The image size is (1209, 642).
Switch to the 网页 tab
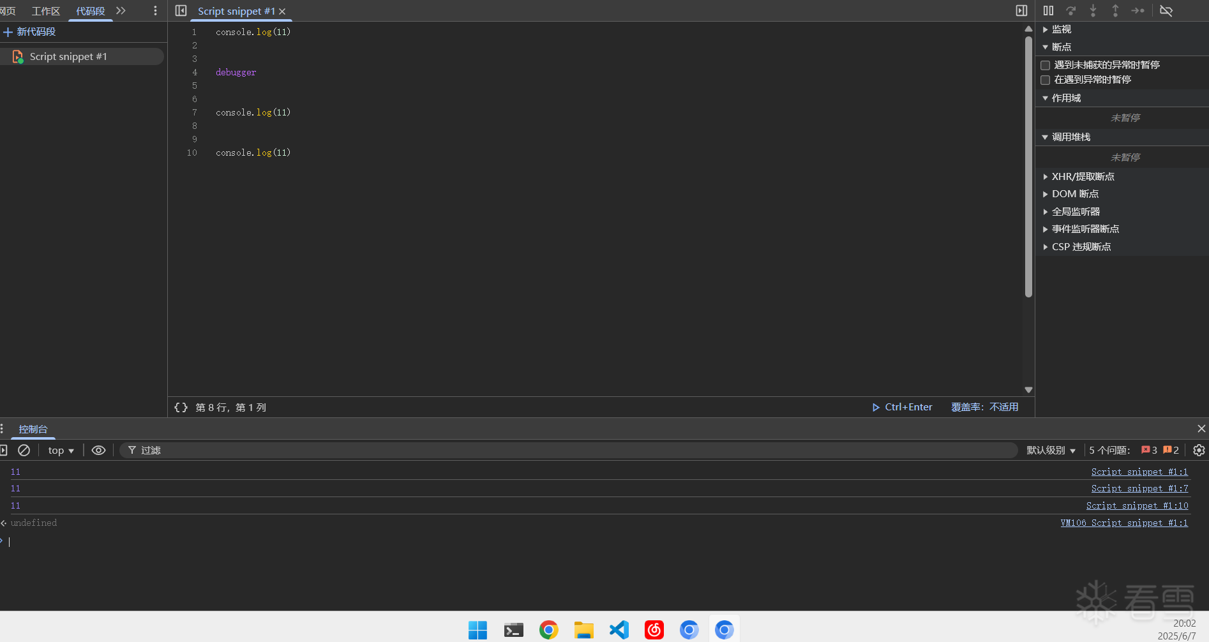pos(8,11)
